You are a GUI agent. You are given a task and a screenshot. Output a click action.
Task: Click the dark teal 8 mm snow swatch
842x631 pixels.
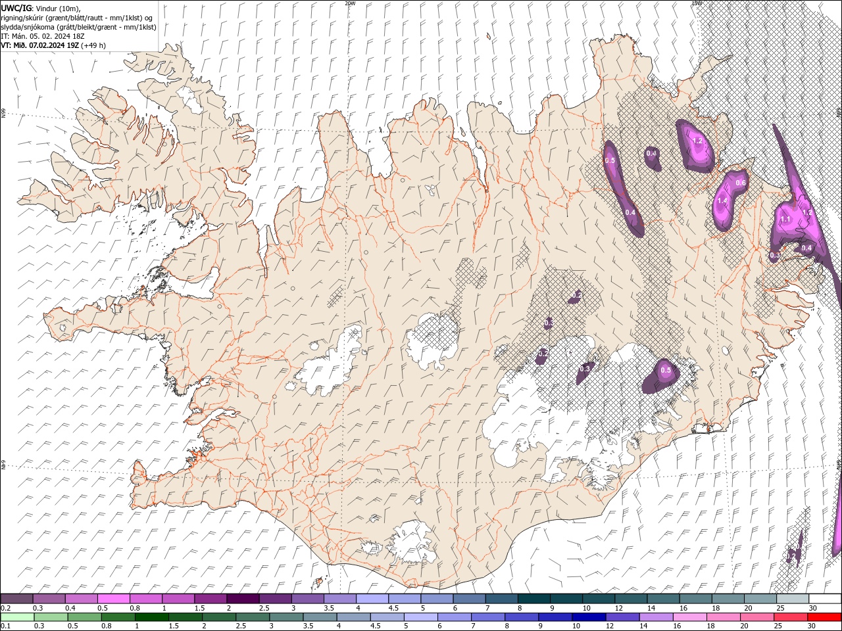tap(534, 599)
